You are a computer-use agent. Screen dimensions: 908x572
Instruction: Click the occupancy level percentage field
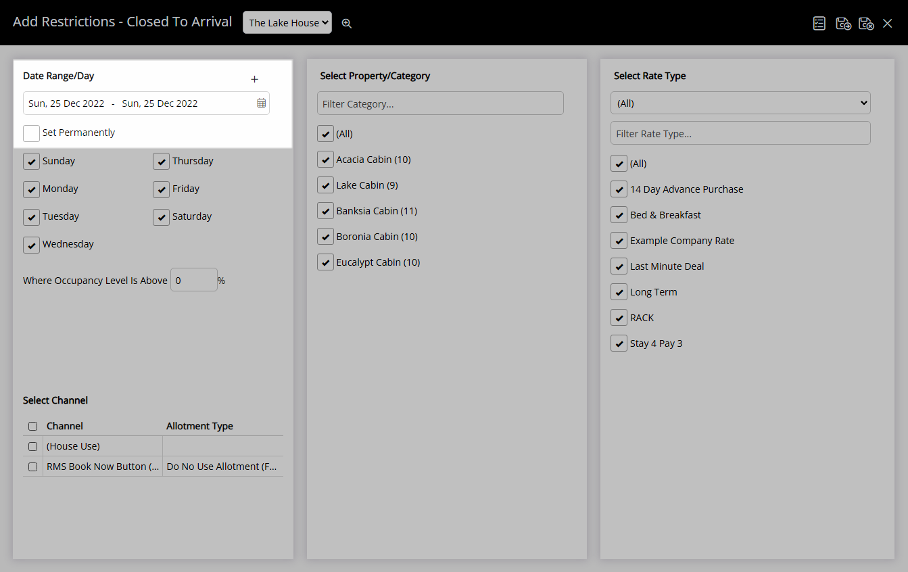tap(194, 280)
